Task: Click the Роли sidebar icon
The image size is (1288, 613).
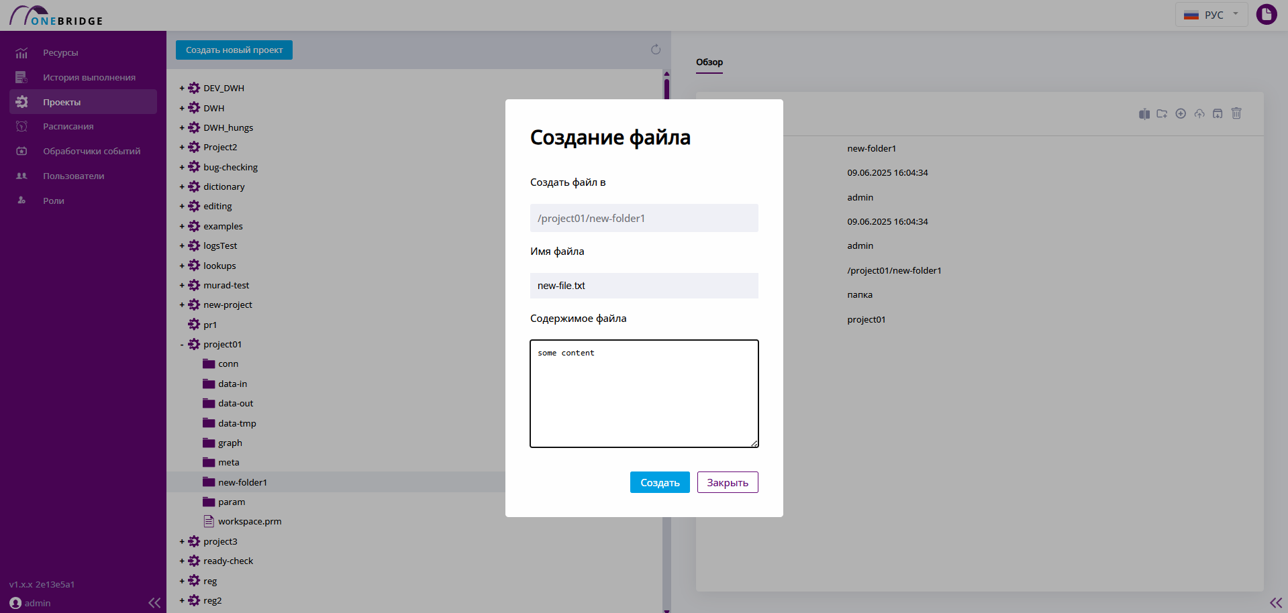Action: [21, 200]
